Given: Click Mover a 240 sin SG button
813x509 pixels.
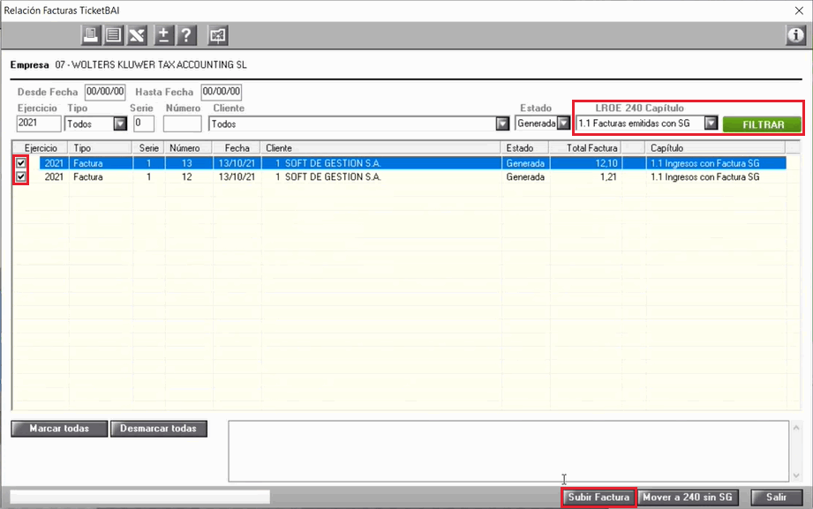Looking at the screenshot, I should point(688,497).
